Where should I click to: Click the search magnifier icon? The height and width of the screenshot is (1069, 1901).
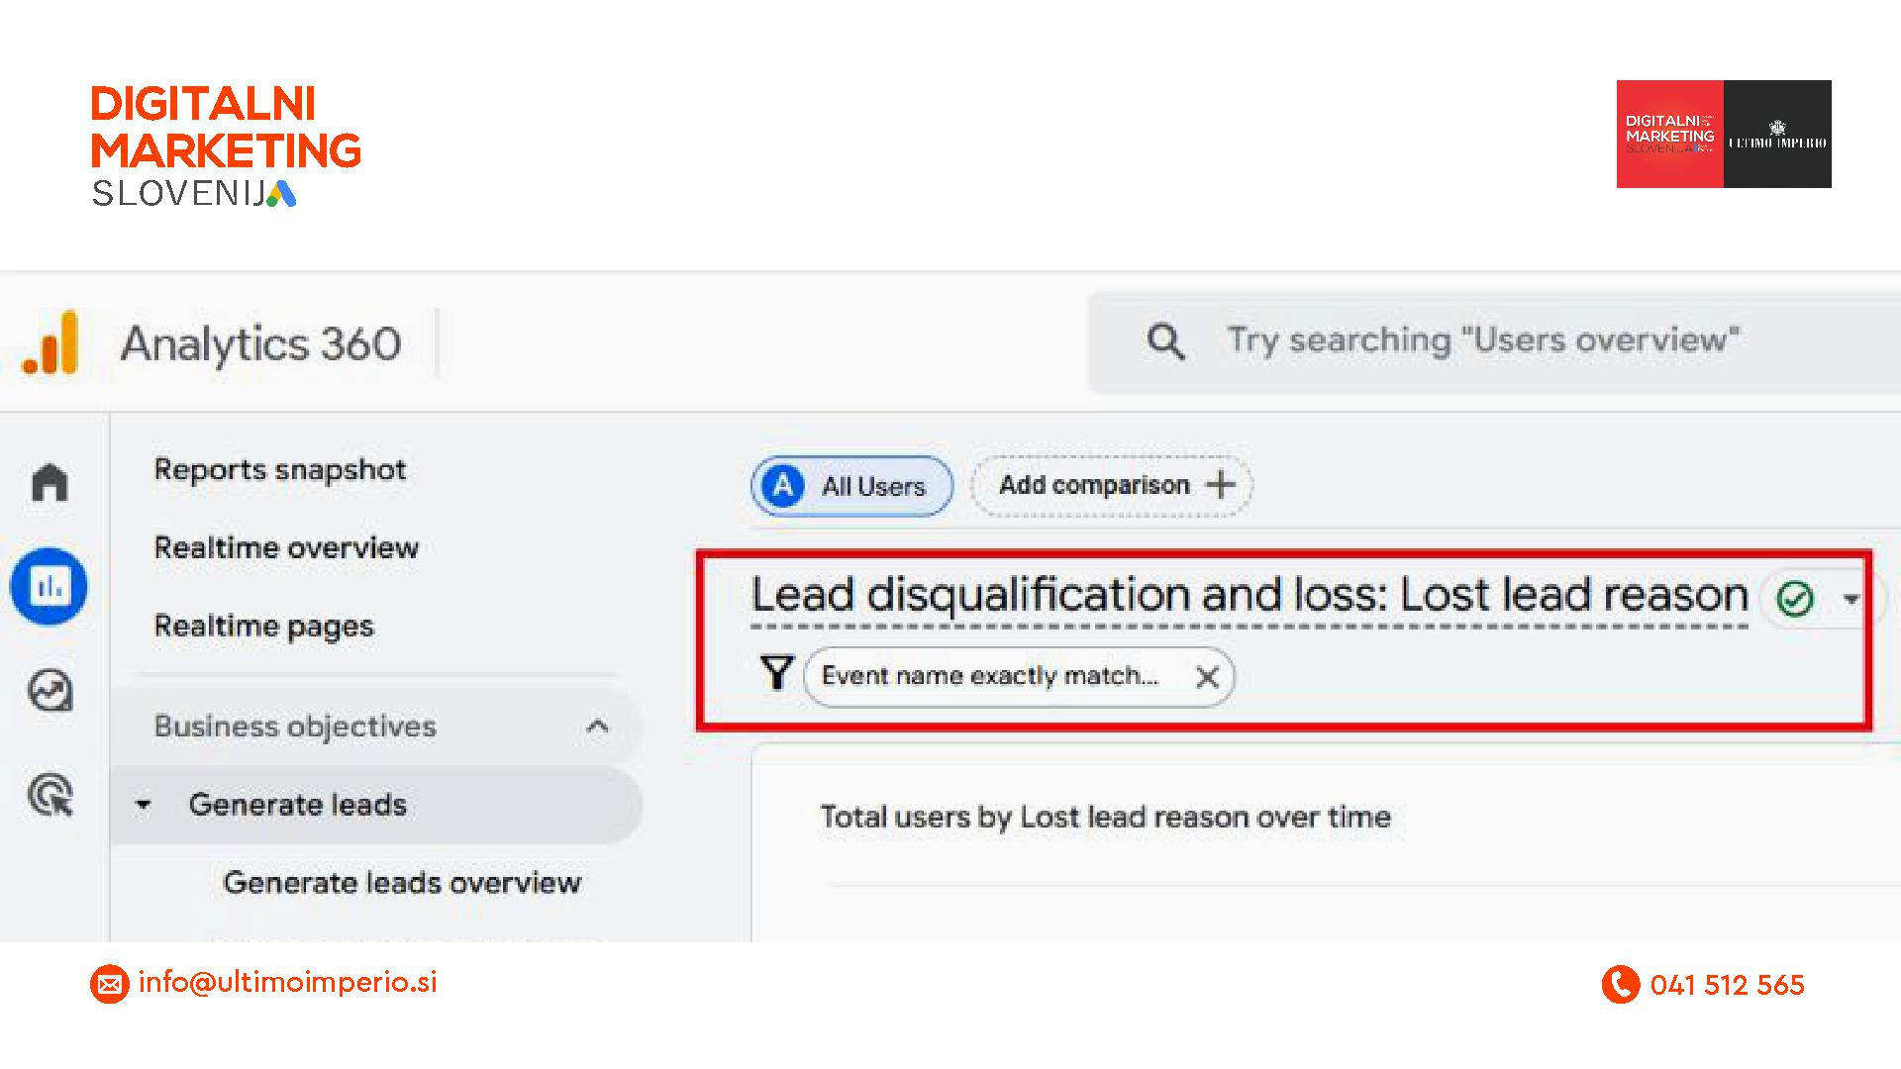pyautogui.click(x=1165, y=341)
